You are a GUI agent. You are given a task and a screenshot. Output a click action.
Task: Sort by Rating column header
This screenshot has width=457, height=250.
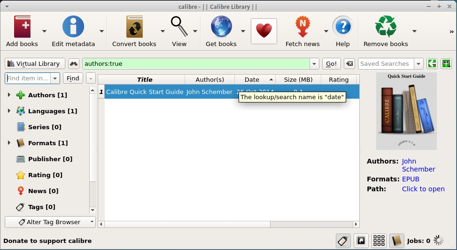[x=339, y=79]
